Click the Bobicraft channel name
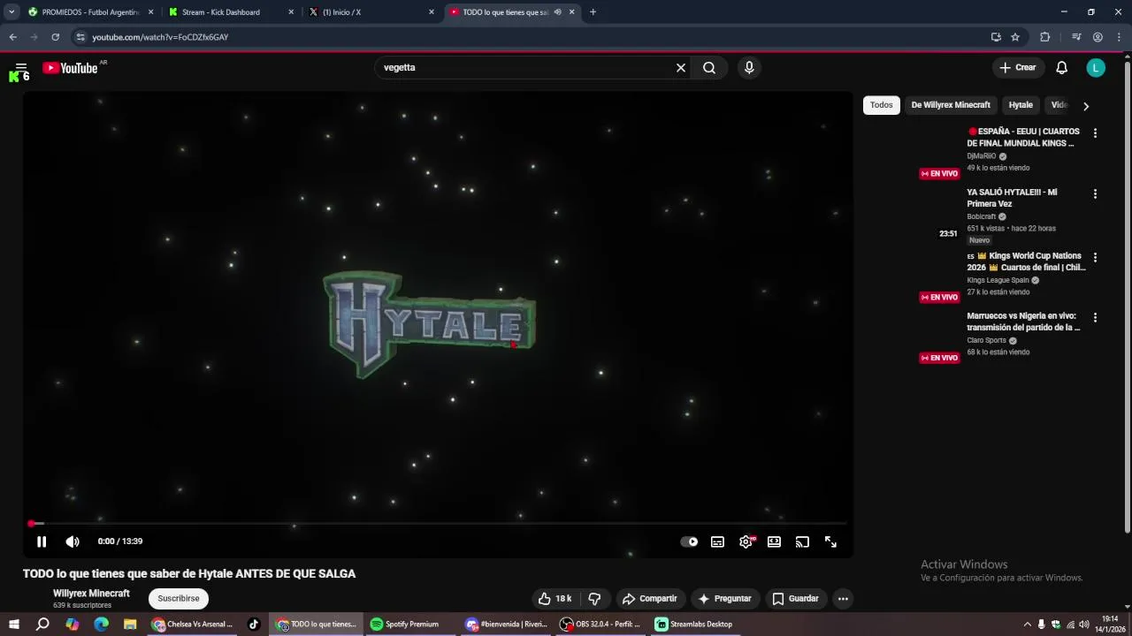 click(x=982, y=216)
